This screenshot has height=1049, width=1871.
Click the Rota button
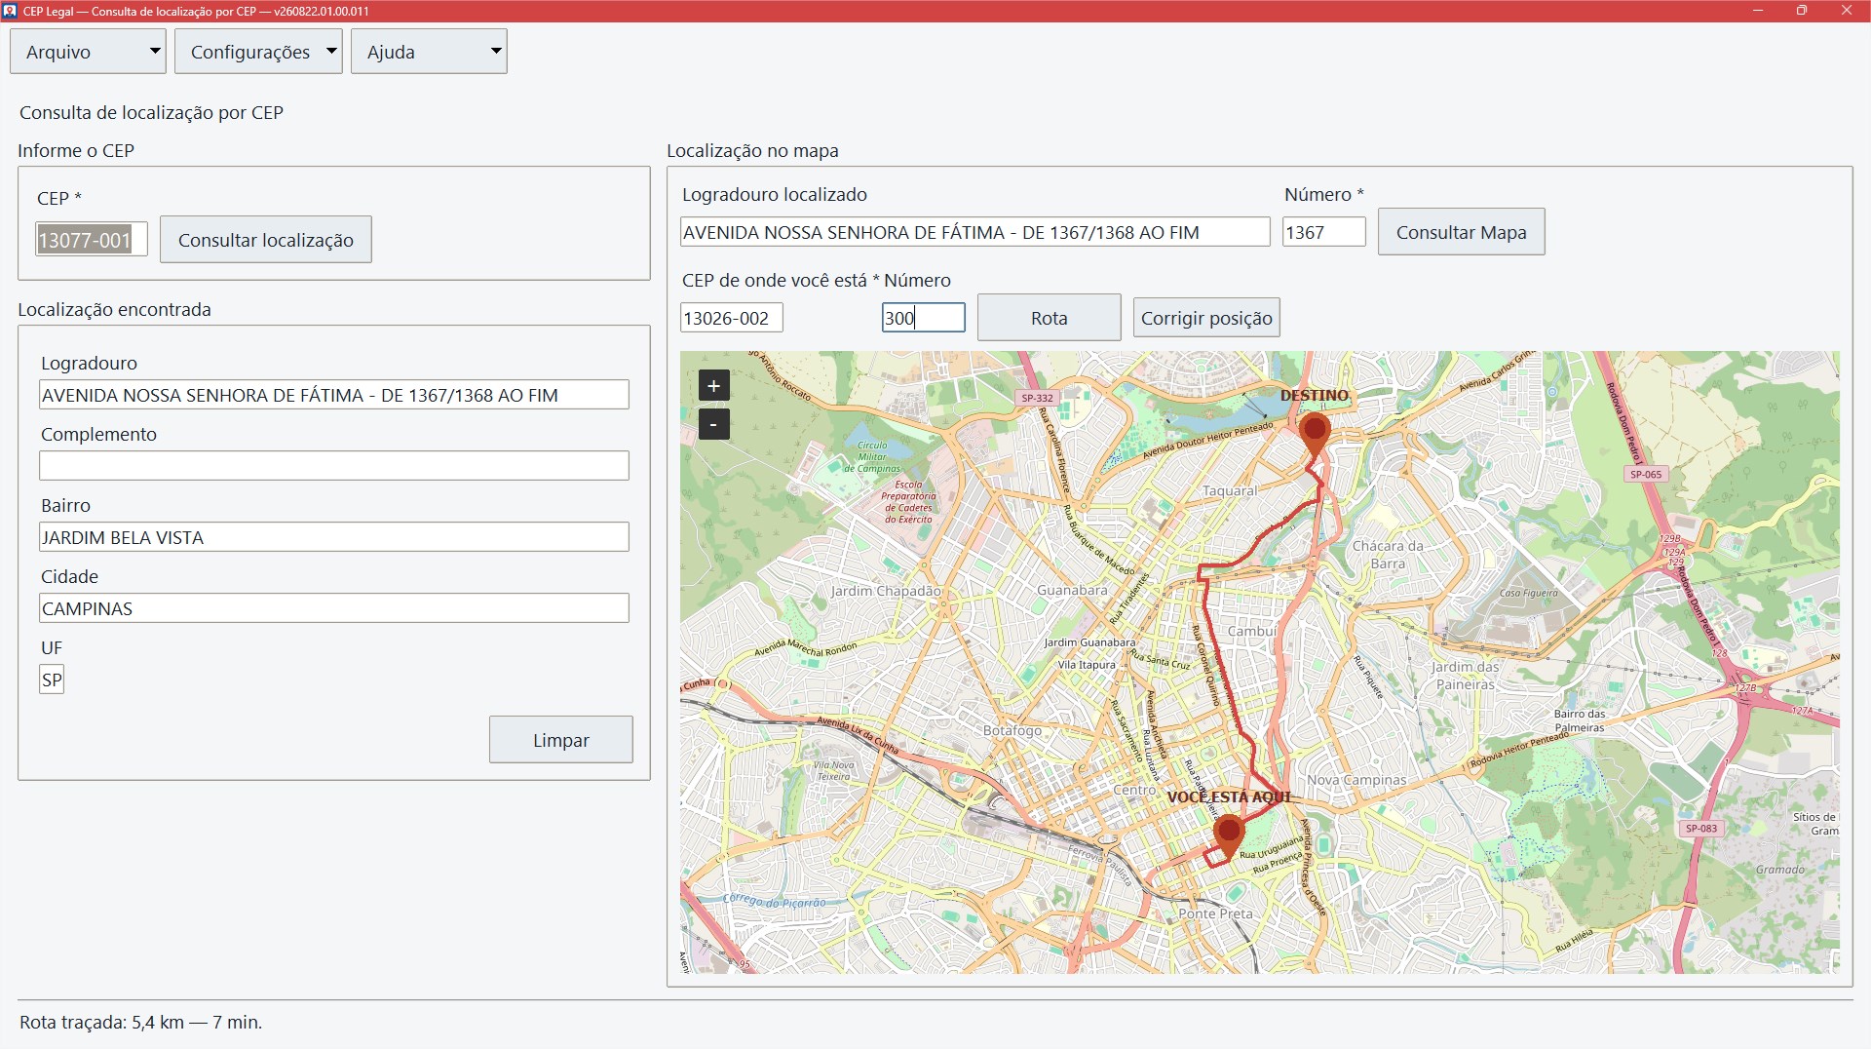1049,318
